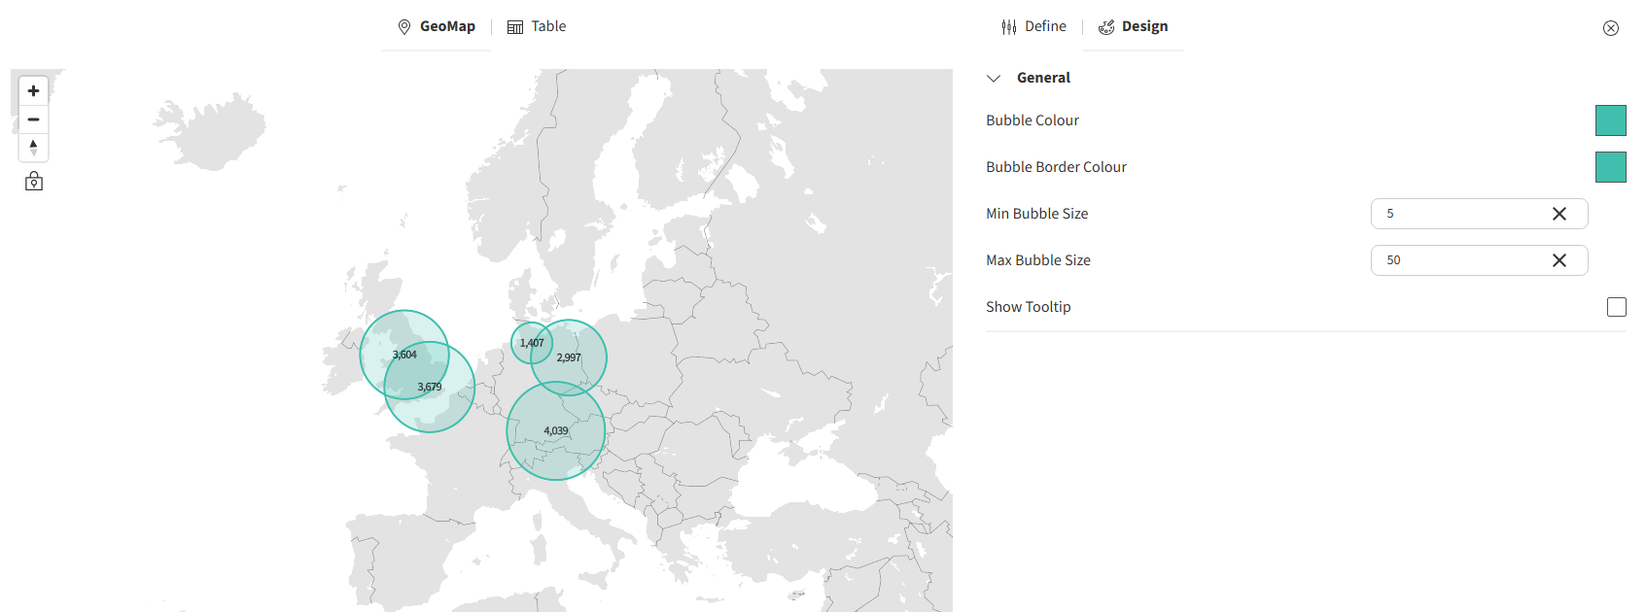Click the map lock icon
The height and width of the screenshot is (612, 1646).
[34, 182]
